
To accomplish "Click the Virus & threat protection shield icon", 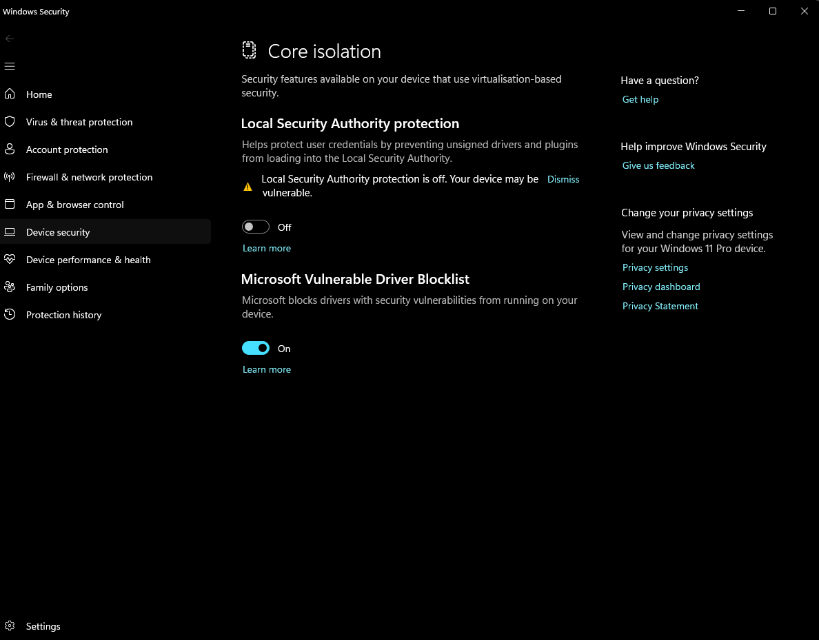I will pos(10,122).
